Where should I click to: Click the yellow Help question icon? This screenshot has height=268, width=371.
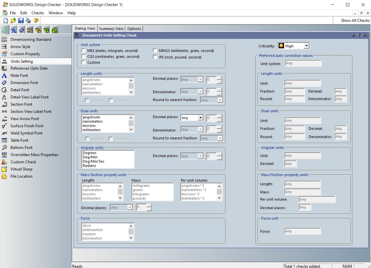[x=36, y=20]
